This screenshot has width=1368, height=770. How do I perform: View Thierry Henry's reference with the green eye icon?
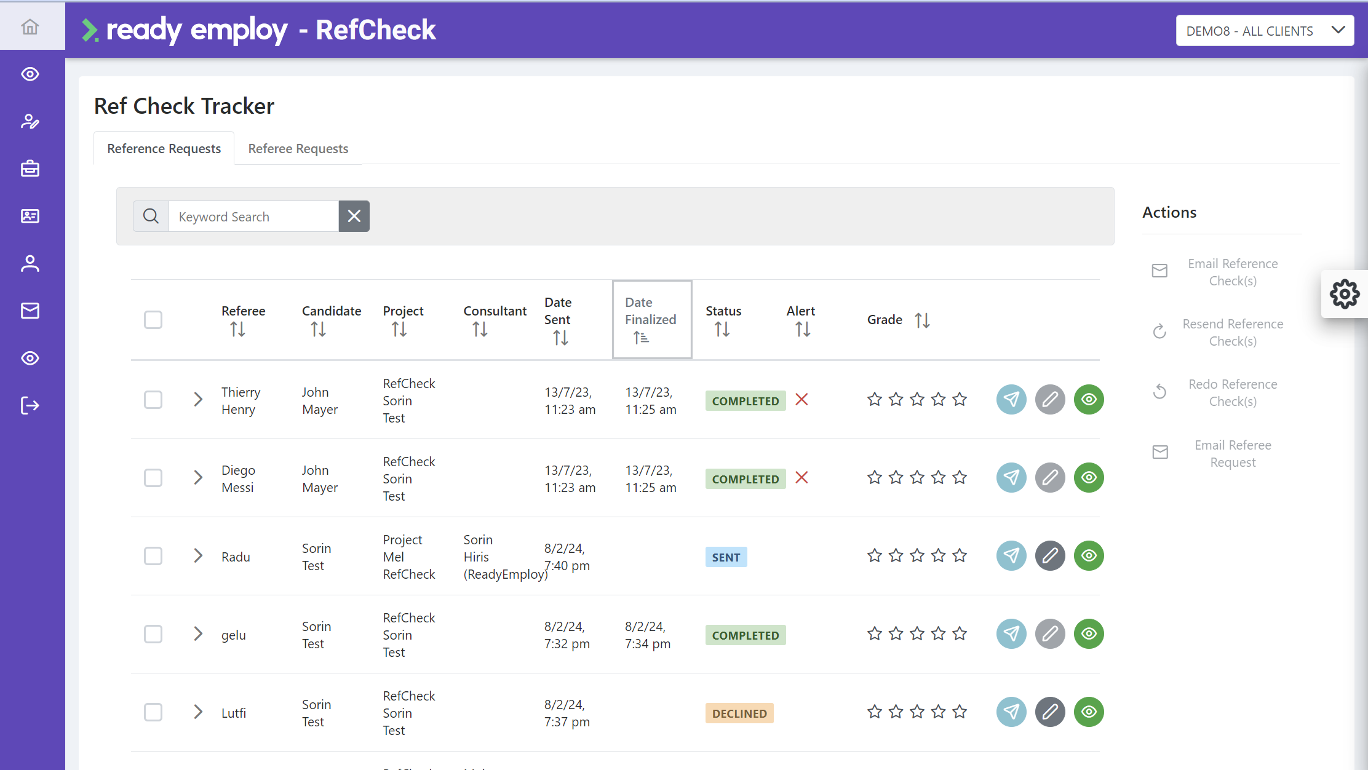click(1088, 399)
